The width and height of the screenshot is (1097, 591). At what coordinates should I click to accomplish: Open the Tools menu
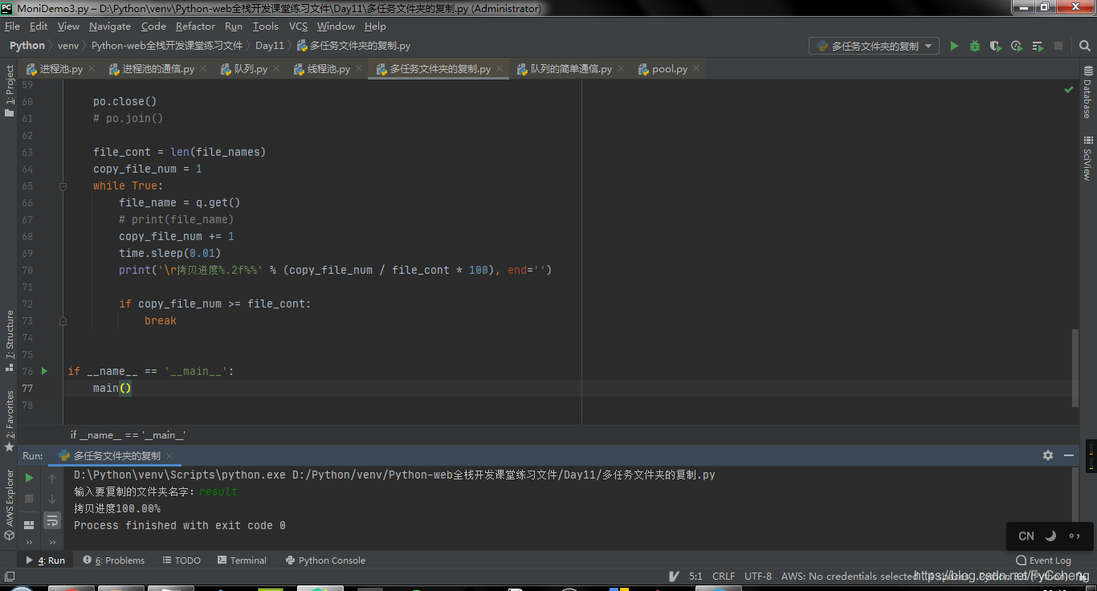[266, 26]
